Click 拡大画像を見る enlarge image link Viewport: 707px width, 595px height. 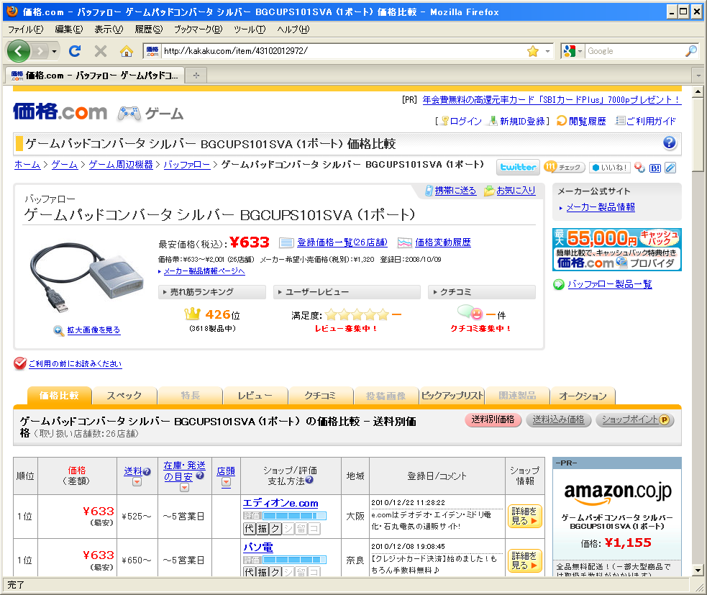[x=93, y=330]
